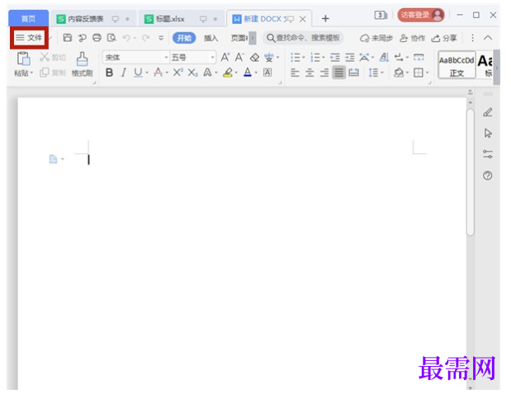Viewport: 511px width, 394px height.
Task: Click the 粘贴 paste icon
Action: pos(23,59)
